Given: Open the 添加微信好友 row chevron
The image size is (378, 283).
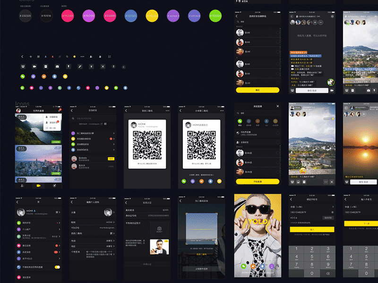Looking at the screenshot, I should 114,144.
